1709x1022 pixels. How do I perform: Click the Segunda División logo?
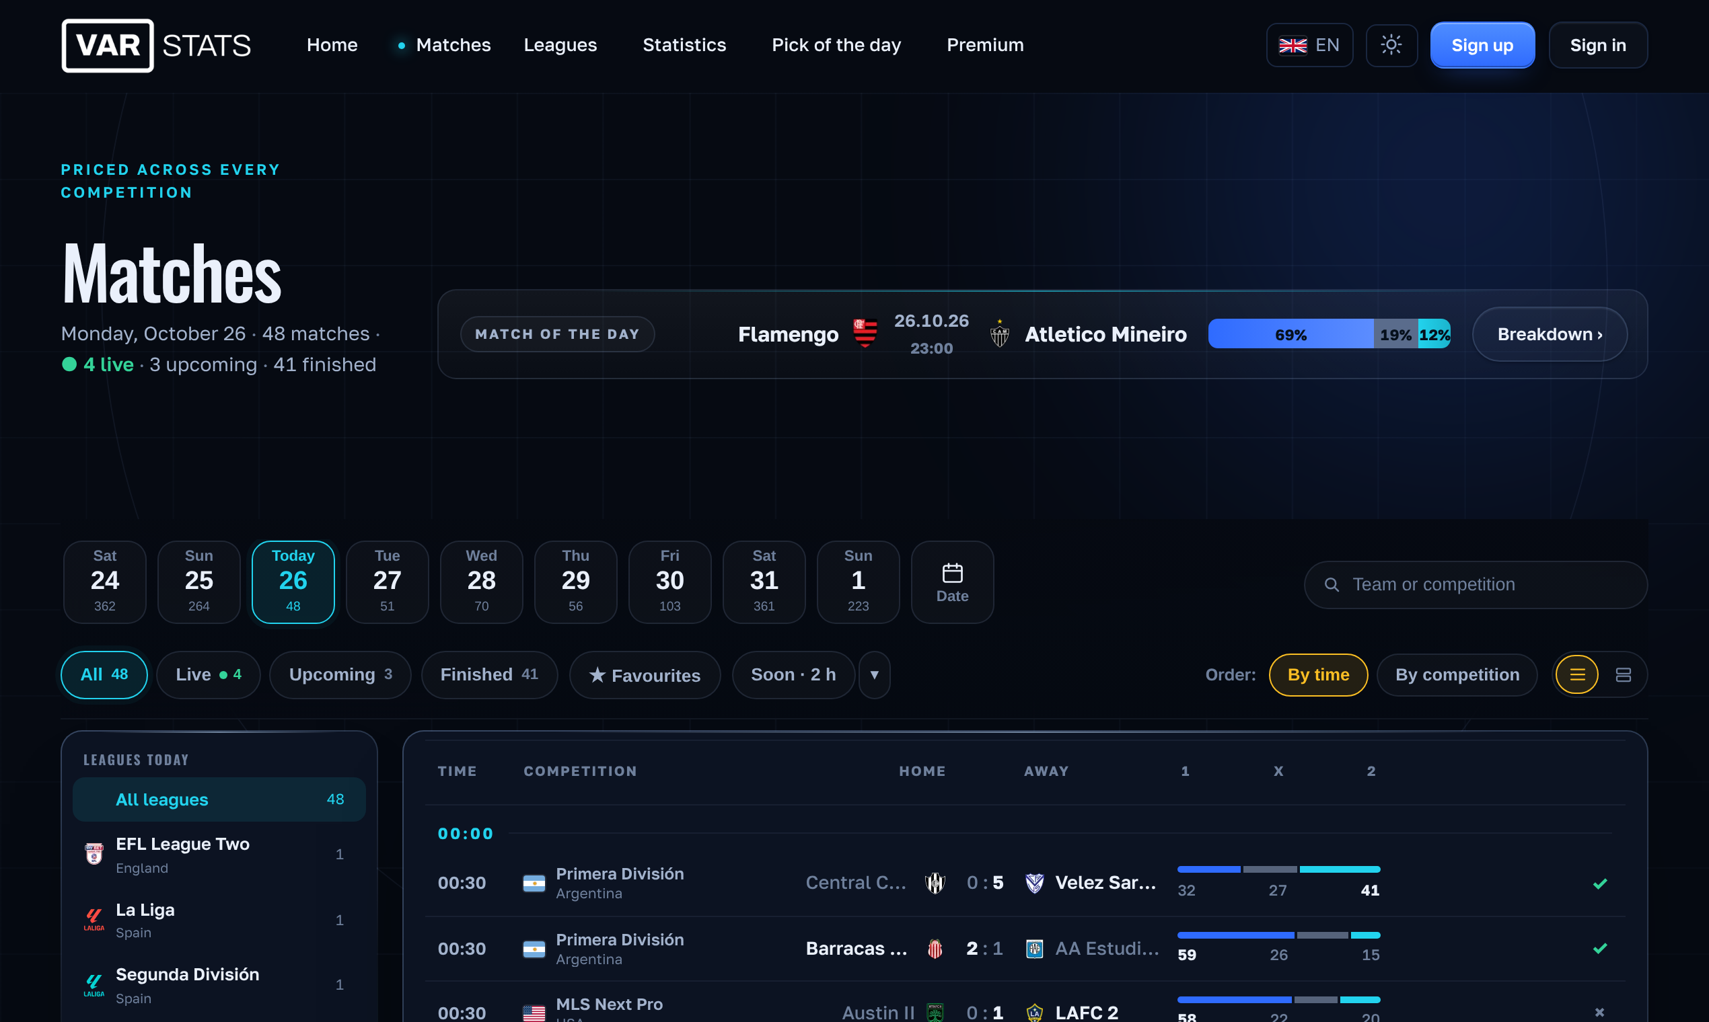[94, 986]
